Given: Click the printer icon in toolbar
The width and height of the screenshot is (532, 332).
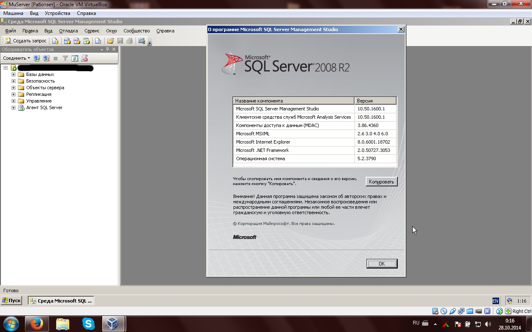Looking at the screenshot, I should tap(130, 41).
